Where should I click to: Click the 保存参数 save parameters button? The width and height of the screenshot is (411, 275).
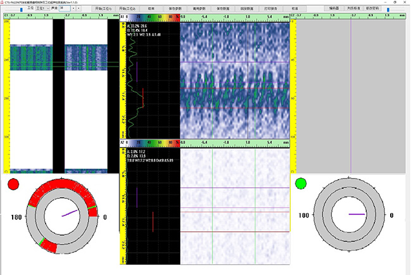pos(176,9)
